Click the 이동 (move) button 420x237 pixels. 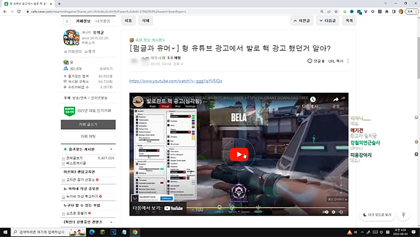pyautogui.click(x=128, y=20)
